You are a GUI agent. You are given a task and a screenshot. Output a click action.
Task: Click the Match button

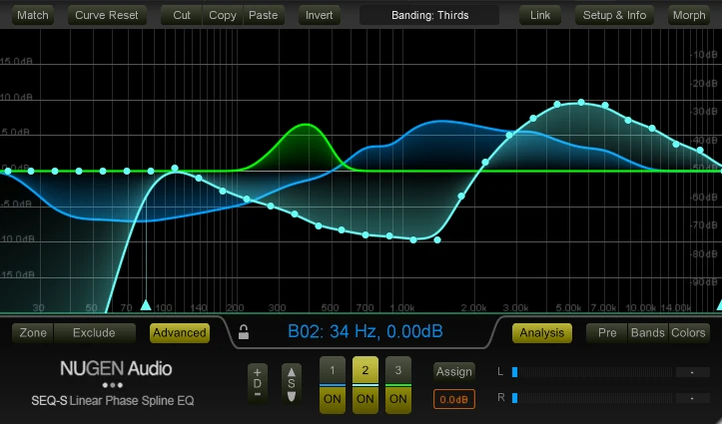tap(33, 15)
